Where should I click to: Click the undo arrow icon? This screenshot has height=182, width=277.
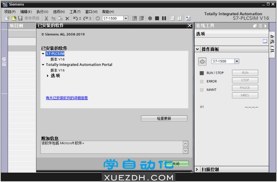tap(75, 18)
